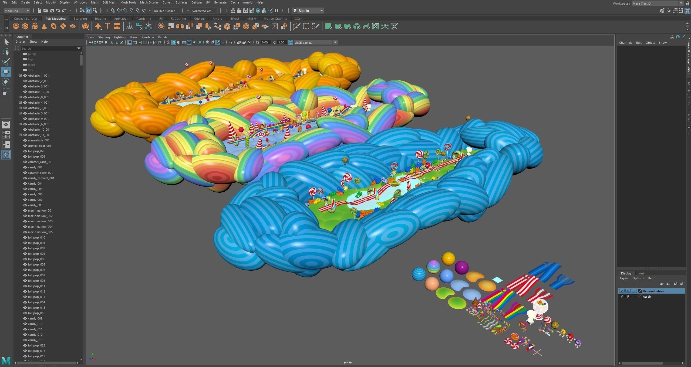691x367 pixels.
Task: Open the Workspace Maya Classic dropdown
Action: (658, 3)
